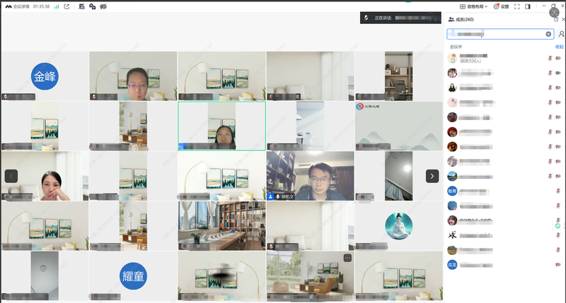Click the member search input field
The image size is (566, 303).
500,34
